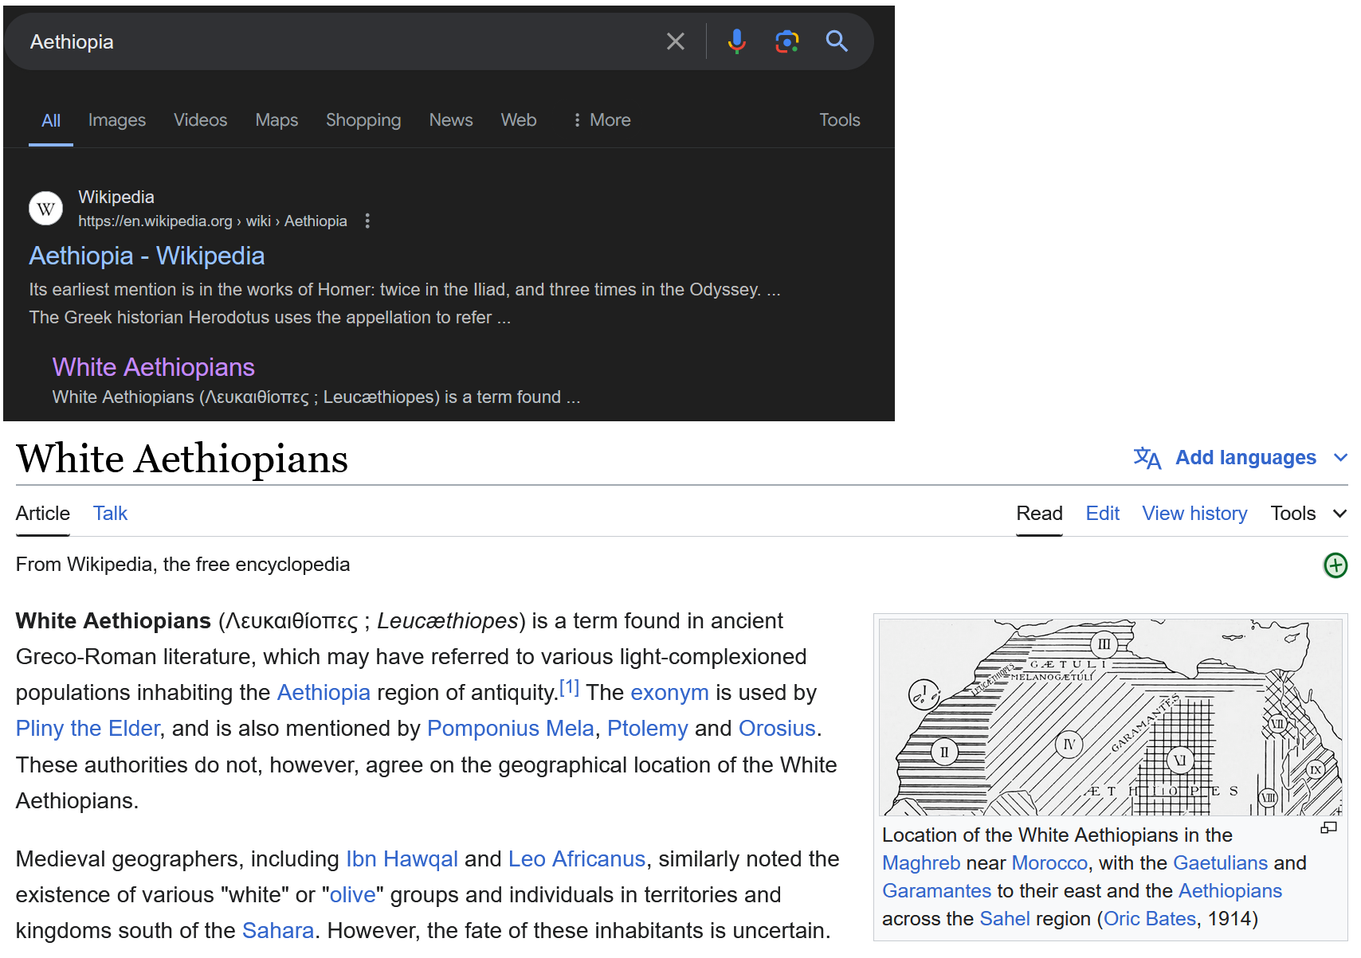Switch to the Videos search tab
Screen dimensions: 1361x958
(201, 120)
